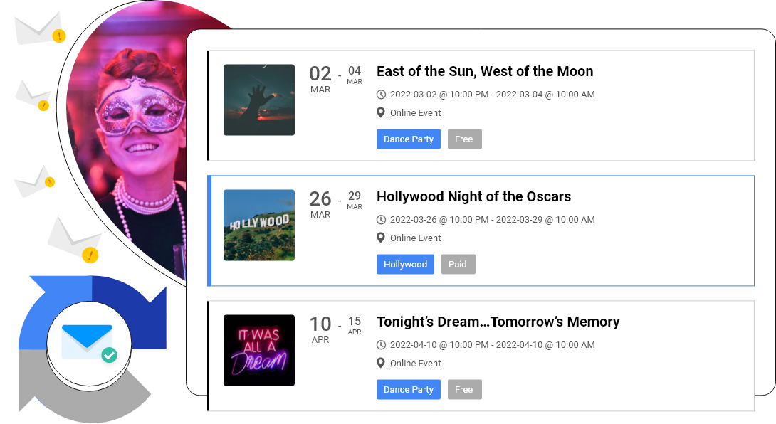Select the Dance Party tag on first event
This screenshot has width=776, height=424.
[409, 139]
